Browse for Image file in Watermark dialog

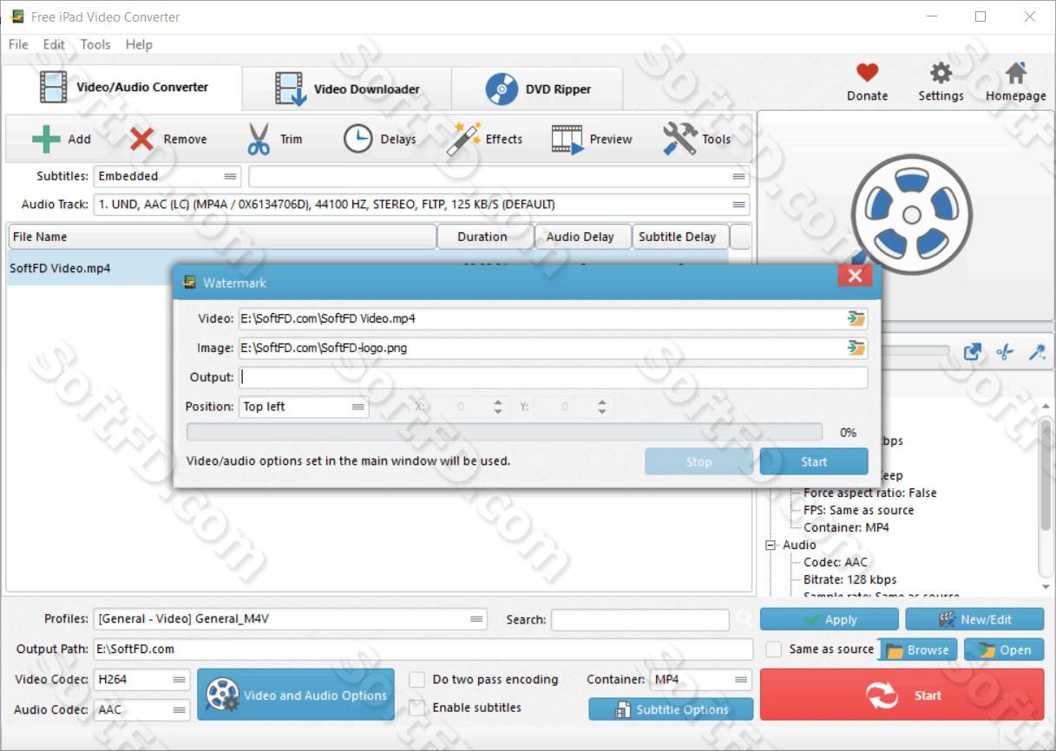(x=856, y=348)
